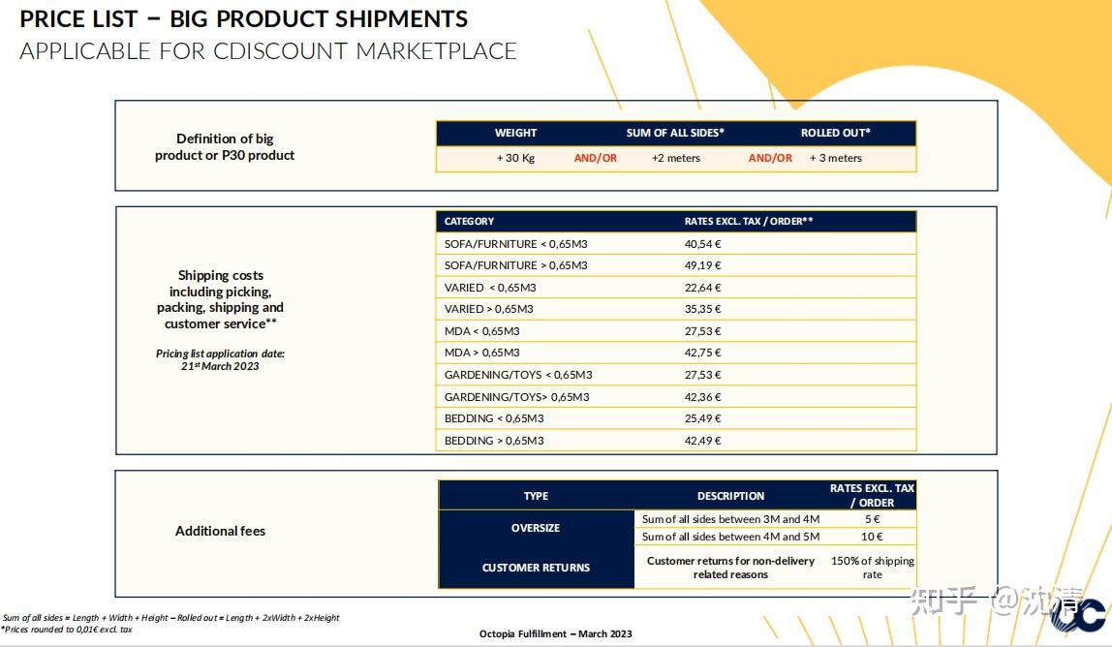Click the 150% of shipping rate cell
The image size is (1112, 647).
click(x=872, y=568)
